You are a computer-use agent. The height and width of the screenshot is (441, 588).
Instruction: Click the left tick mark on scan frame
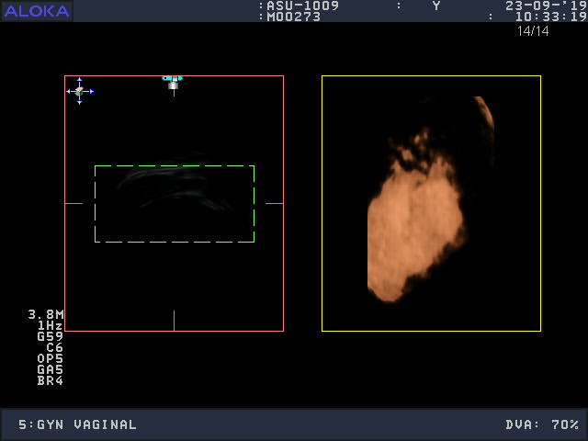click(x=73, y=203)
